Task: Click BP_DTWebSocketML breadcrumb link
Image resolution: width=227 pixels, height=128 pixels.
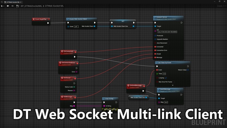Action: click(x=31, y=6)
